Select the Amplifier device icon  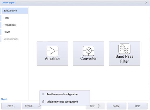52,51
